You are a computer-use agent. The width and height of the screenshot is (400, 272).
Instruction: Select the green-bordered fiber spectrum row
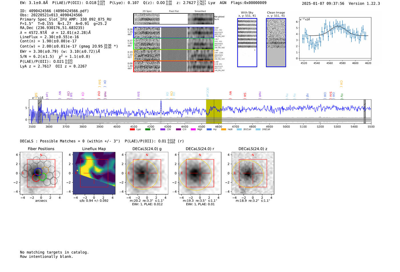(x=174, y=44)
